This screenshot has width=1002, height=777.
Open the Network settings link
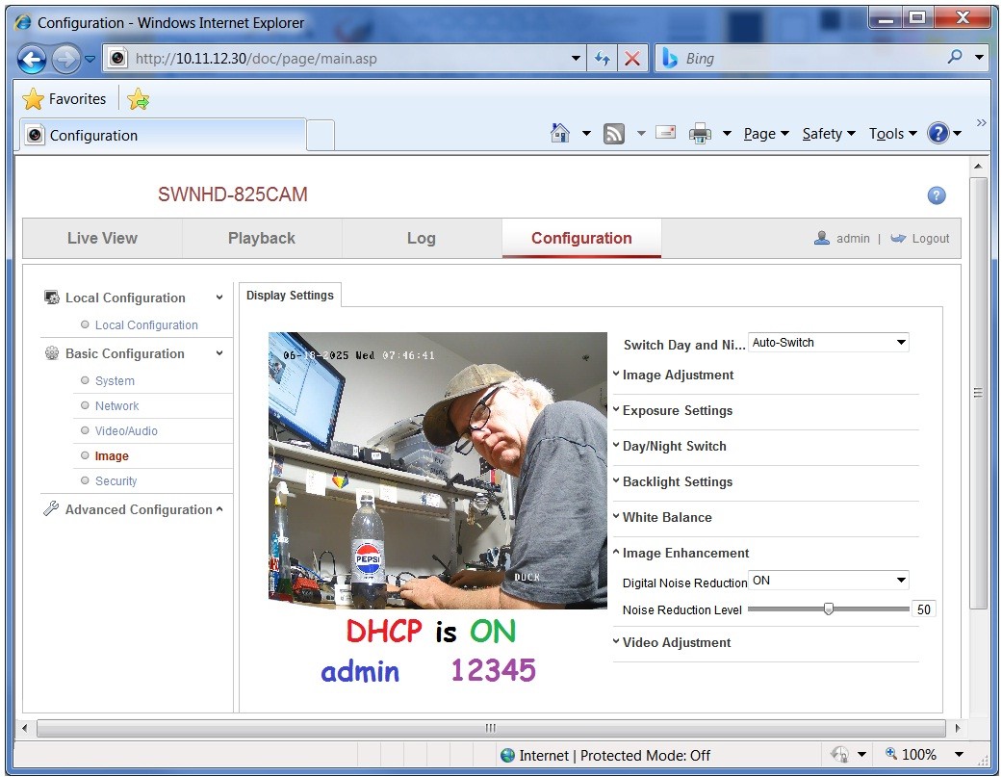[116, 405]
